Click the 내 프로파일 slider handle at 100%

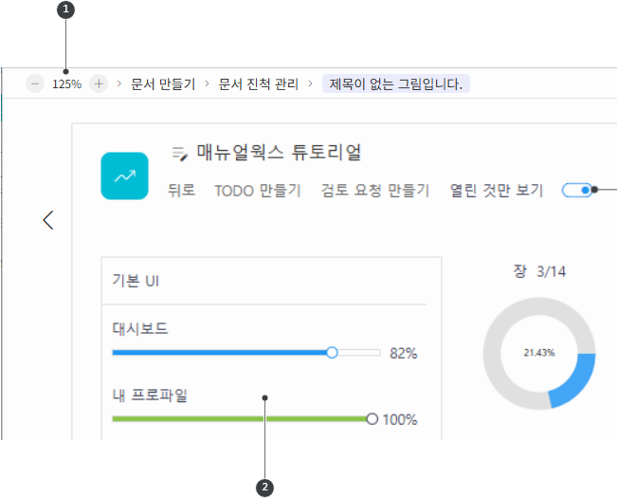click(372, 418)
